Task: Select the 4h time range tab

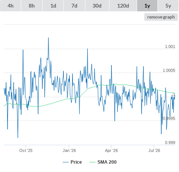Action: (11, 6)
